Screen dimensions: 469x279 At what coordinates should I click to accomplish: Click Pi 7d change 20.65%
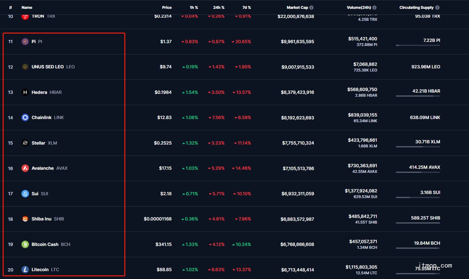pyautogui.click(x=241, y=42)
